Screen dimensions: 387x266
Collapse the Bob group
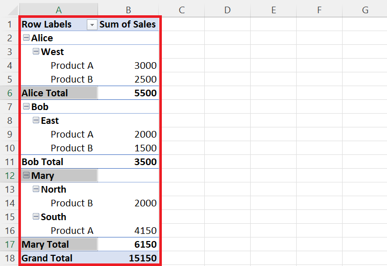[x=26, y=107]
